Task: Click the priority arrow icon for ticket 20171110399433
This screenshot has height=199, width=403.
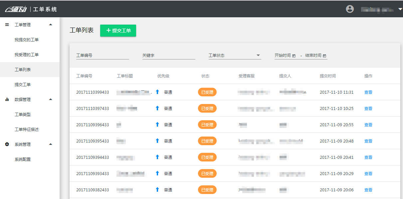Action: [x=157, y=92]
